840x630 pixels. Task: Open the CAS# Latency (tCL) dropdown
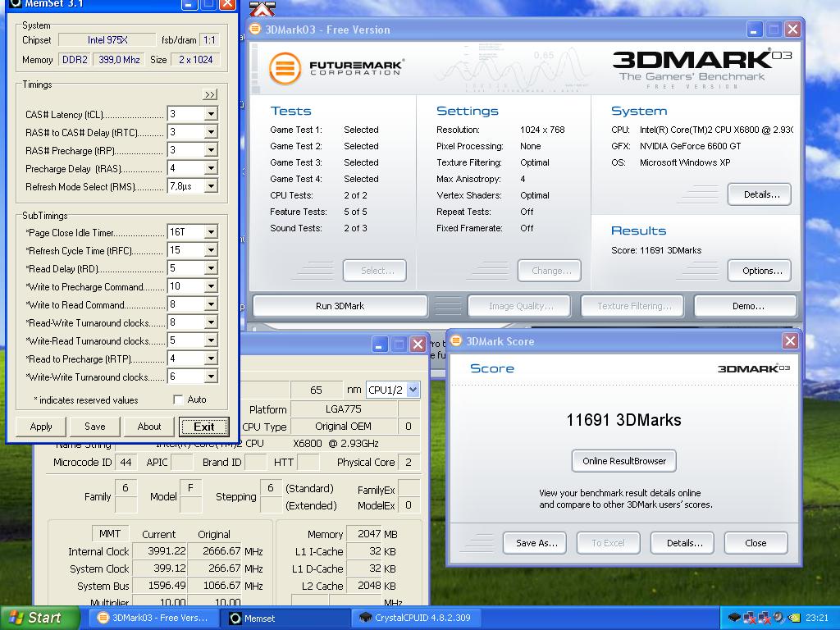pyautogui.click(x=211, y=114)
